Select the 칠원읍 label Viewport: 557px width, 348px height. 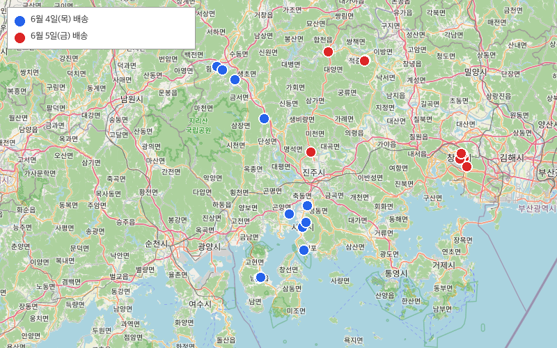click(418, 136)
